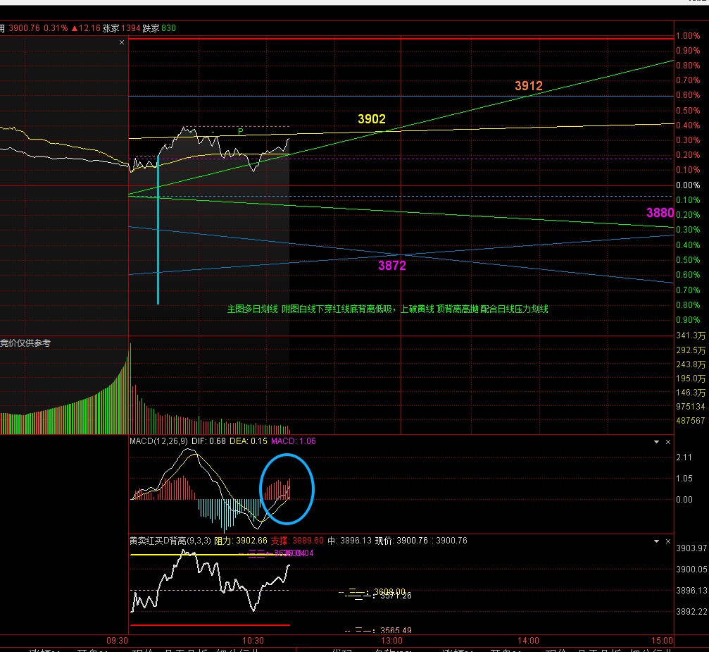Click the 13:00 time axis marker
Viewport: 709px width, 652px height.
(391, 641)
